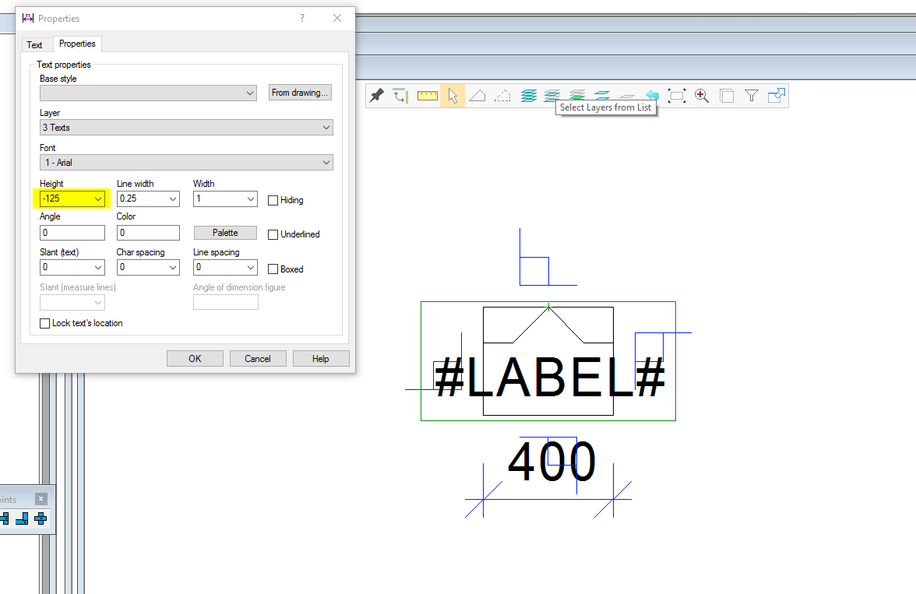Select the Properties tab
The image size is (916, 594).
77,44
